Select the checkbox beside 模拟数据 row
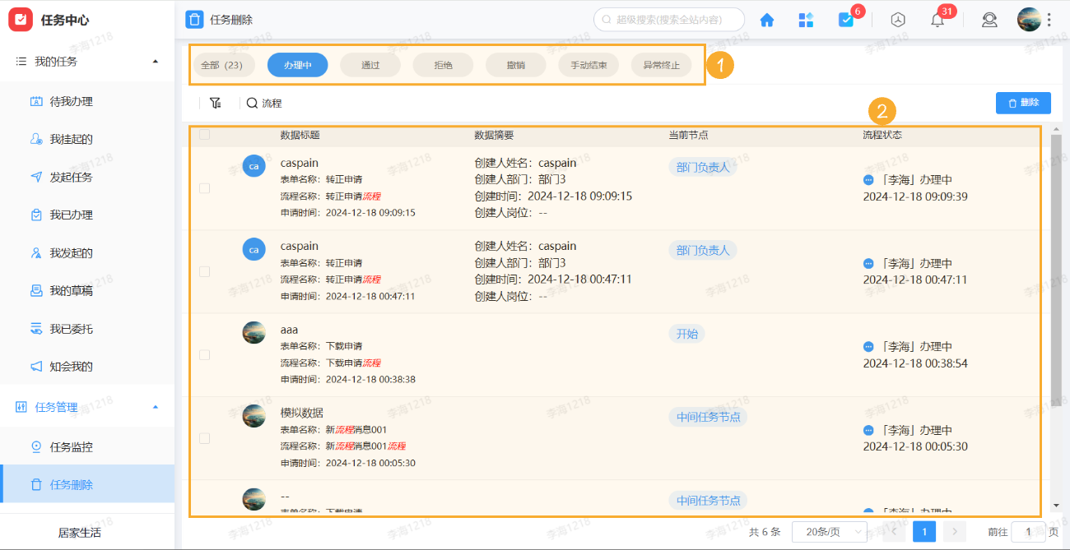Viewport: 1070px width, 550px height. tap(202, 438)
